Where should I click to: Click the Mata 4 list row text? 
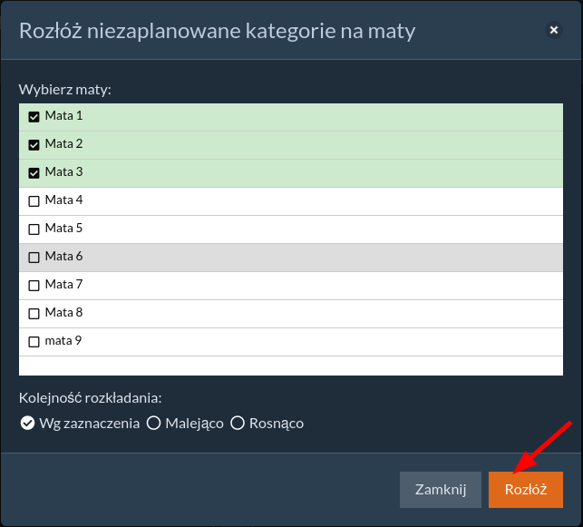63,200
